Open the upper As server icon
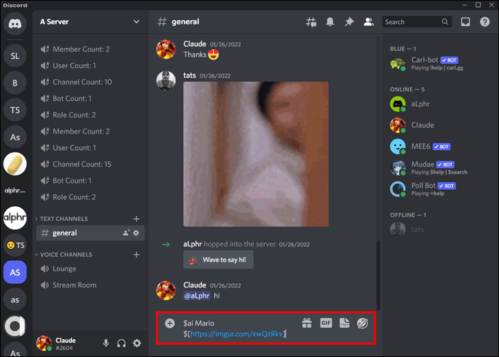Viewport: 499px width, 357px height. [x=15, y=137]
